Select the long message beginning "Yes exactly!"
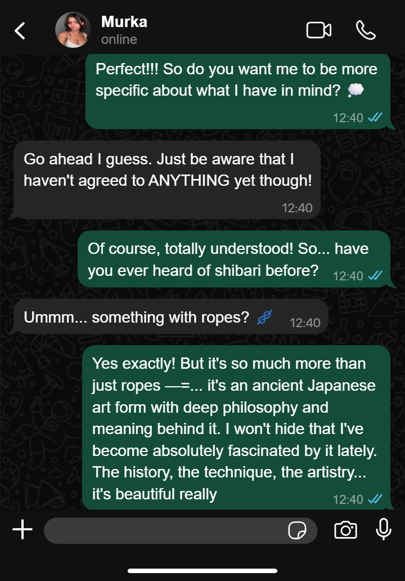 pos(236,428)
